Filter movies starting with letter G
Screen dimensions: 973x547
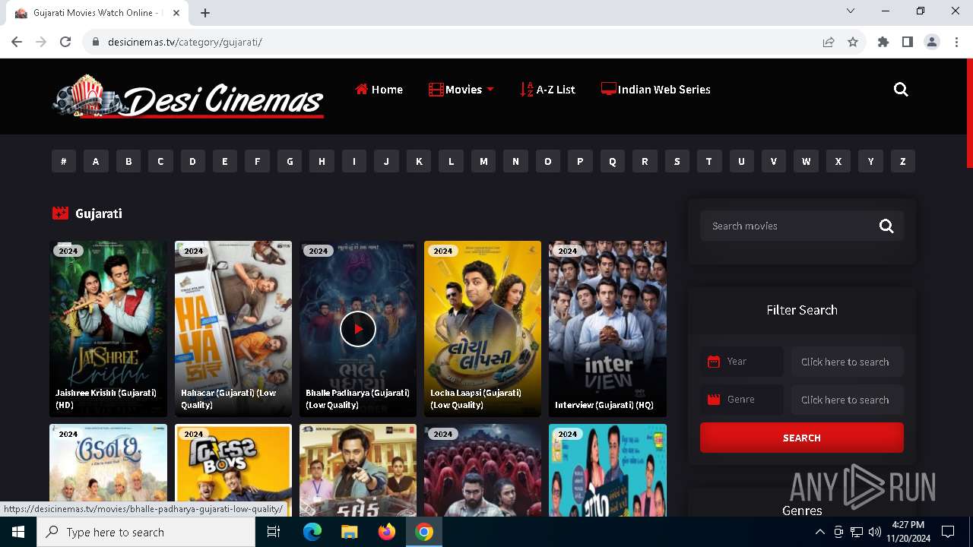290,161
